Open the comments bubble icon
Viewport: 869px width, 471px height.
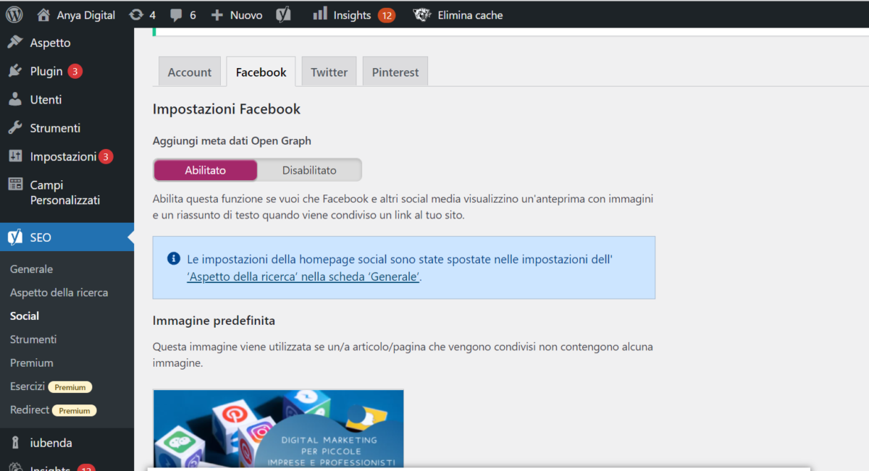click(176, 14)
